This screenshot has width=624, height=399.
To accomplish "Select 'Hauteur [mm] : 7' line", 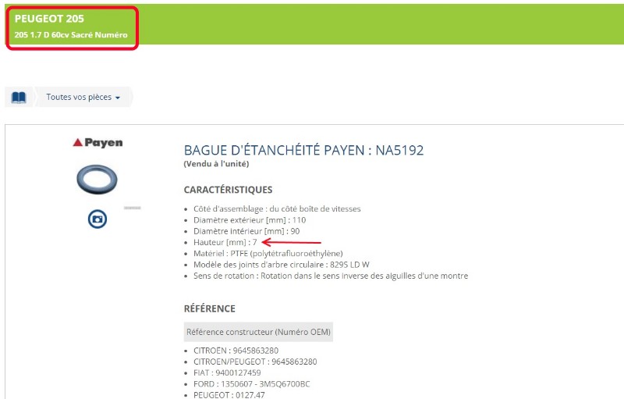I will (x=225, y=243).
